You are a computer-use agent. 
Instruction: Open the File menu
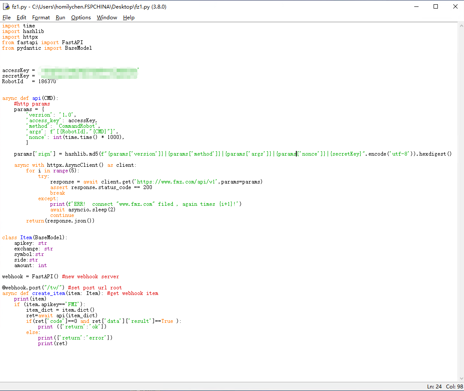[6, 18]
